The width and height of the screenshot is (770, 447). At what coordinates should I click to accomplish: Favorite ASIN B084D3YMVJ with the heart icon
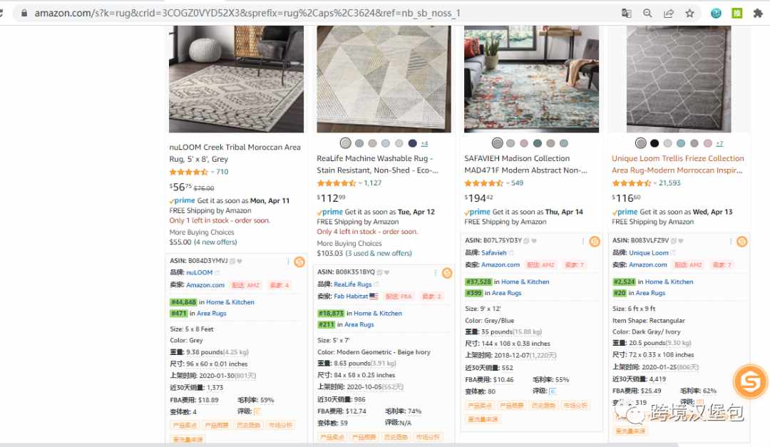coord(239,261)
